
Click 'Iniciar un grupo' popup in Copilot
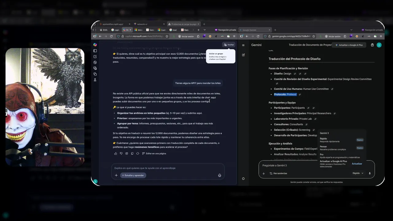point(220,56)
